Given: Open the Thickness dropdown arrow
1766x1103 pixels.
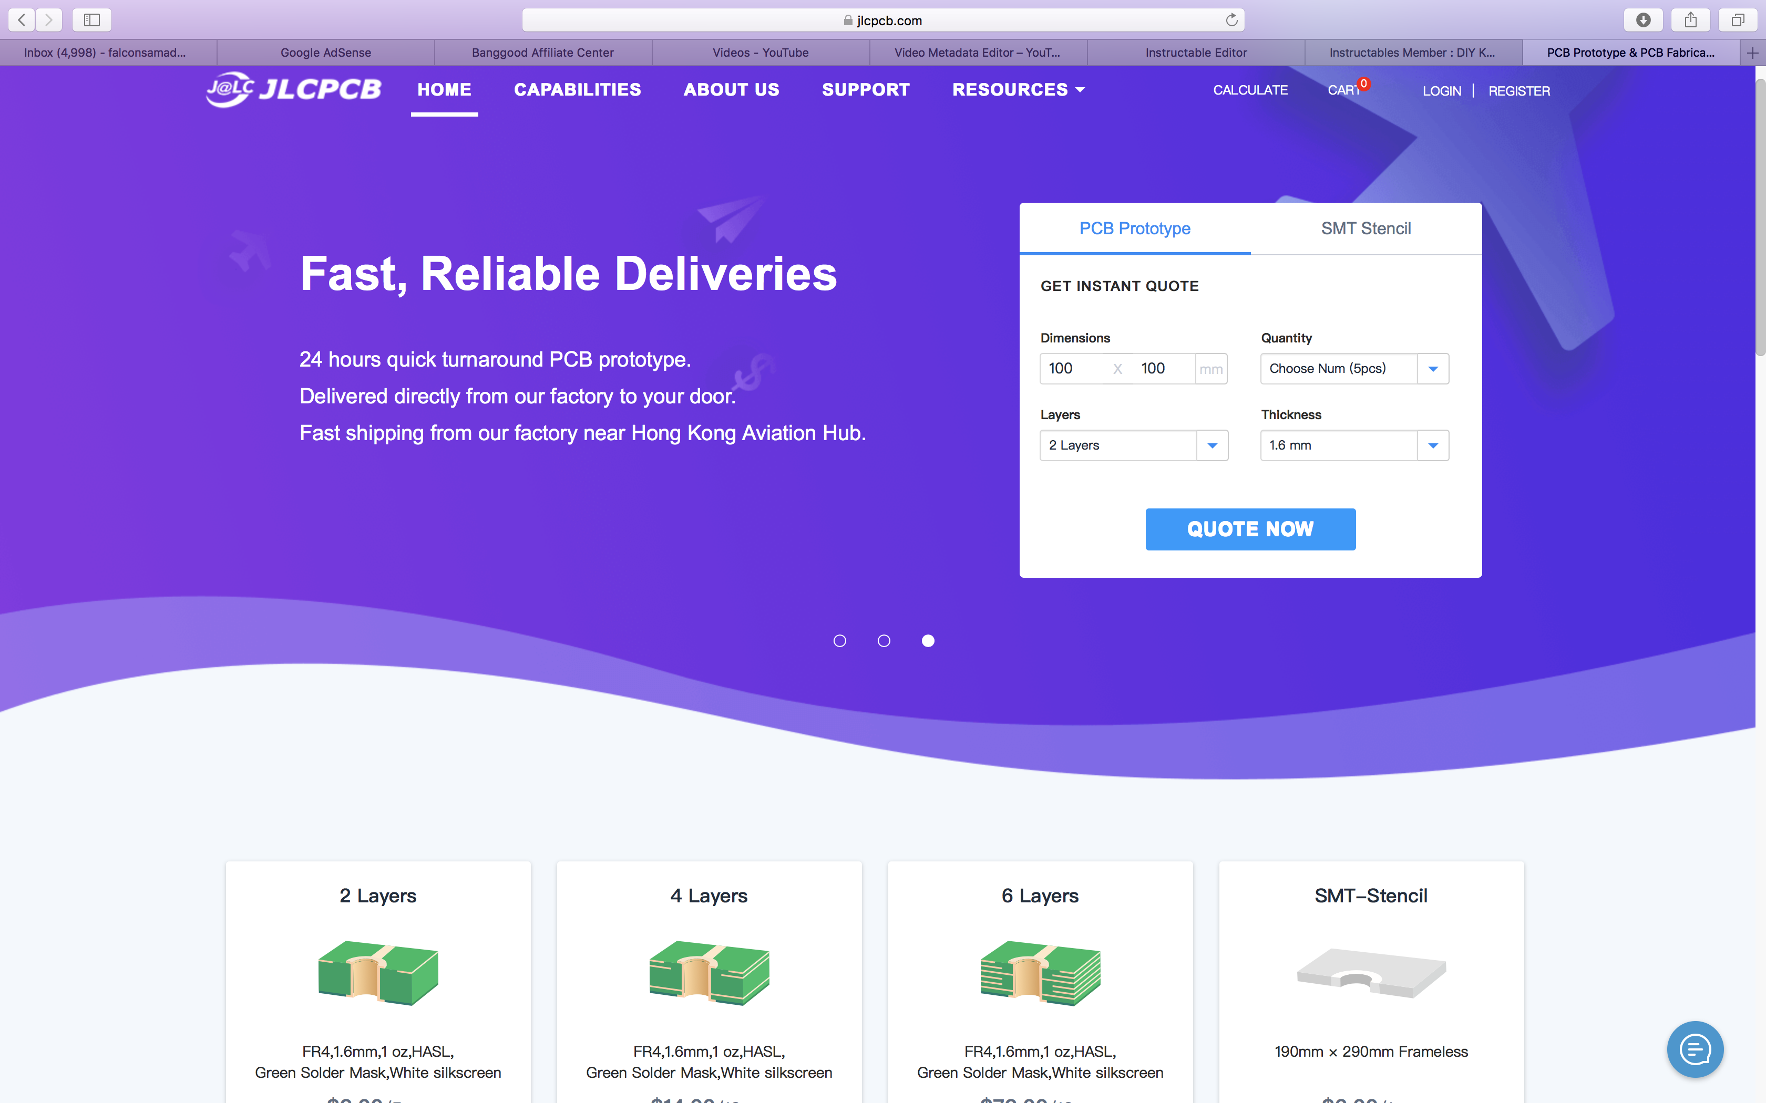Looking at the screenshot, I should 1432,446.
